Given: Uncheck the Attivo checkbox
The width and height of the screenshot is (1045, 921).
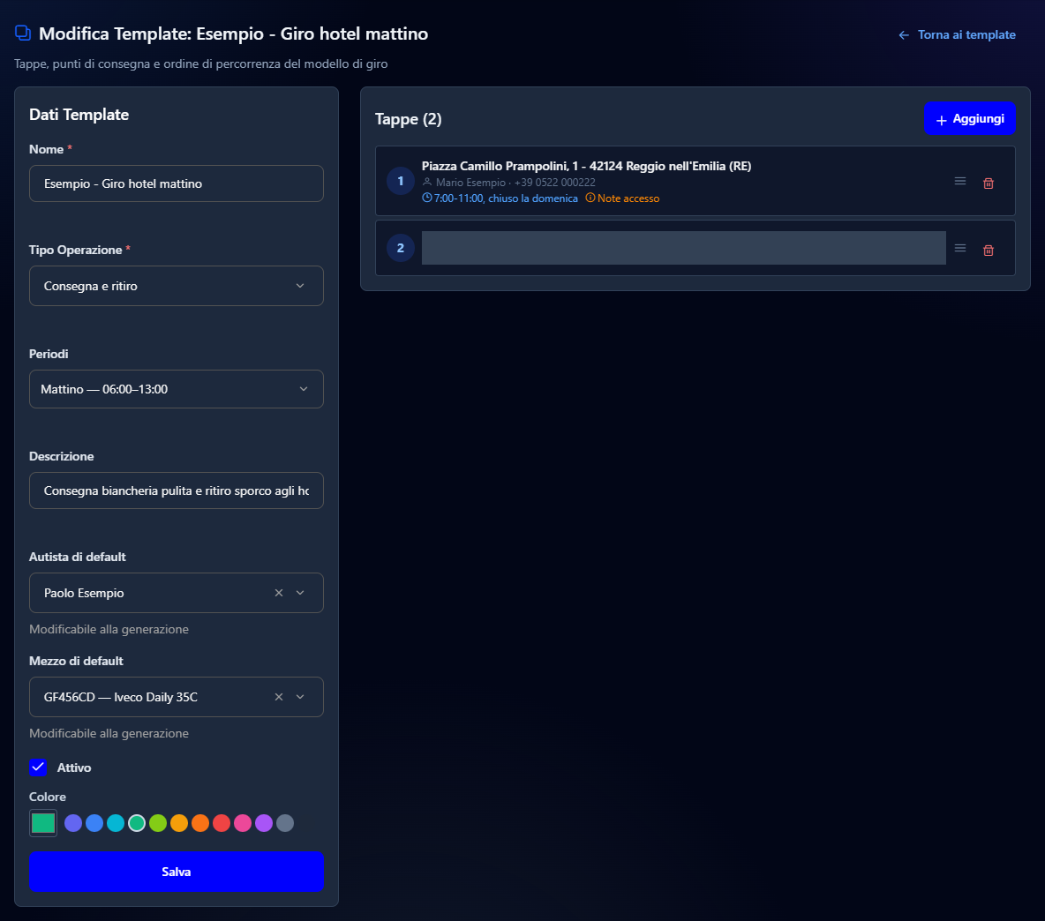Looking at the screenshot, I should [x=38, y=767].
